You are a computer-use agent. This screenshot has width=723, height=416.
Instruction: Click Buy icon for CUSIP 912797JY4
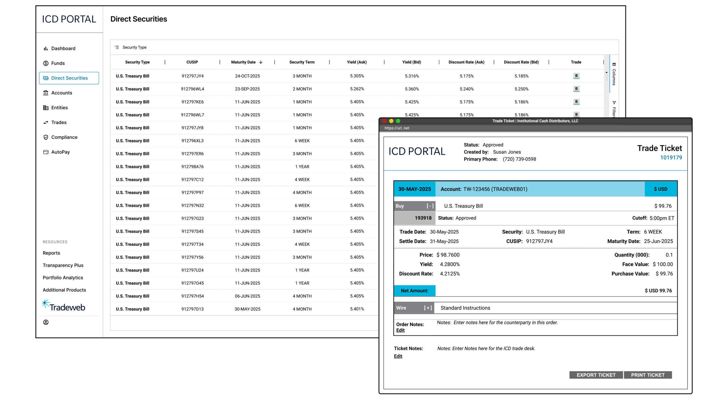point(576,76)
